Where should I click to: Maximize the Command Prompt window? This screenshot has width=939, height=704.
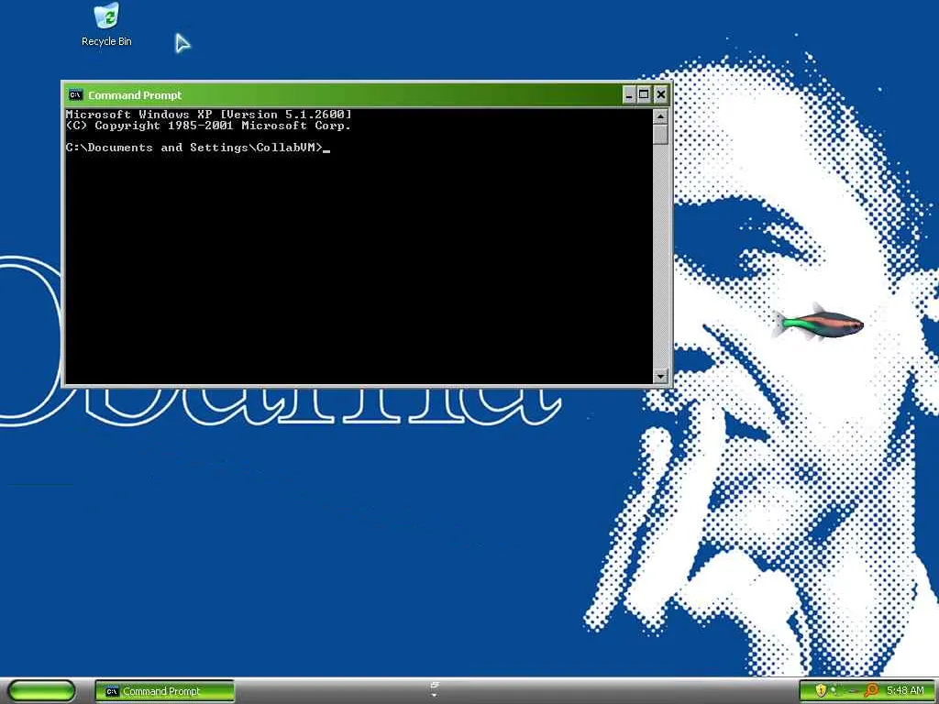point(644,94)
